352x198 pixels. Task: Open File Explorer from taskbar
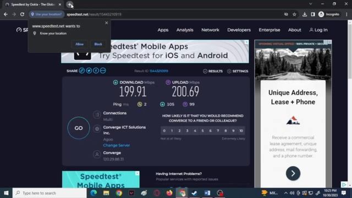click(x=106, y=193)
